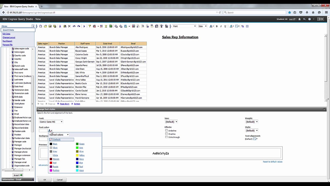Open Edit Data in the menu

pos(6,34)
